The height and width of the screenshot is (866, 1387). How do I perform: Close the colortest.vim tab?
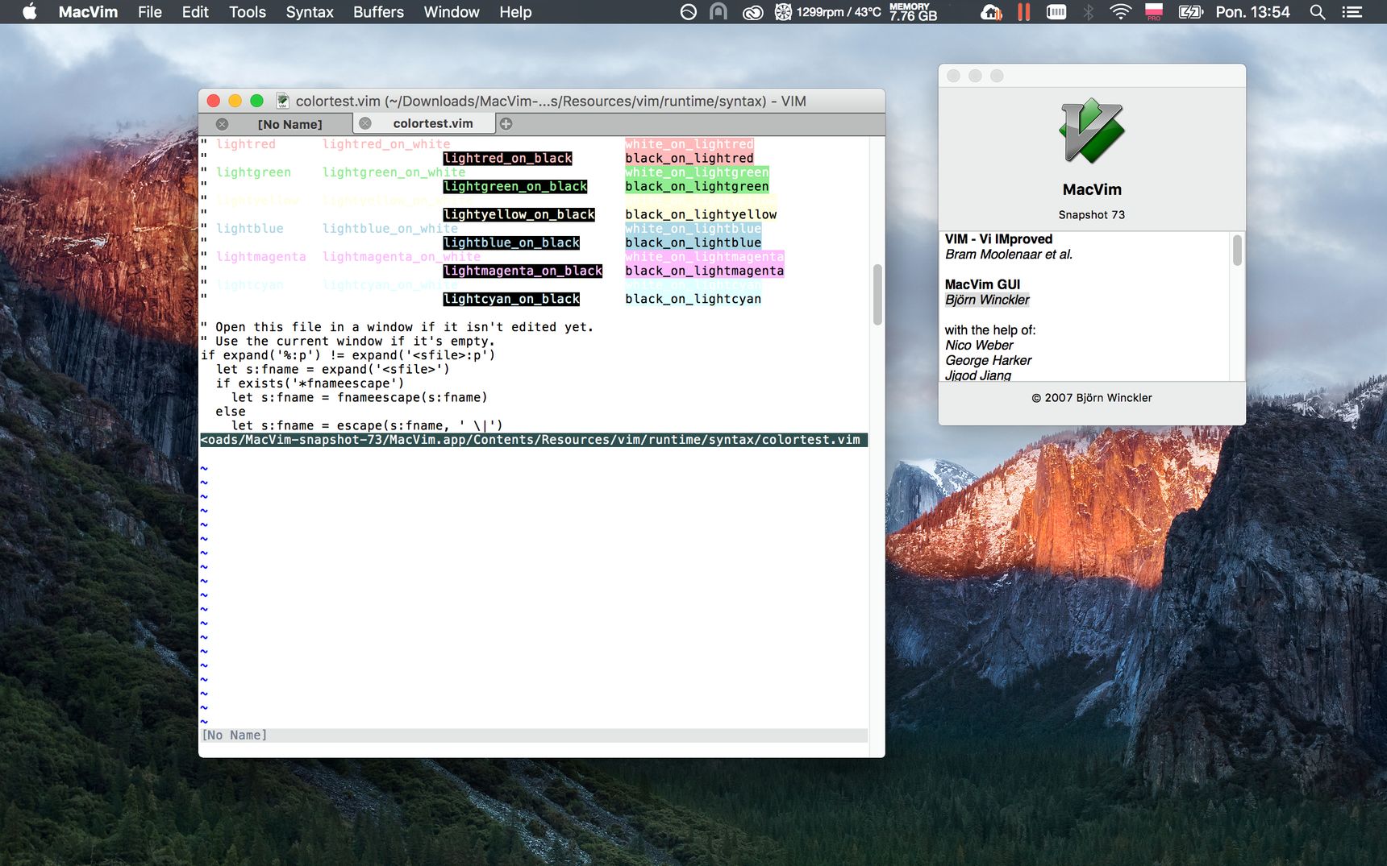pyautogui.click(x=365, y=123)
